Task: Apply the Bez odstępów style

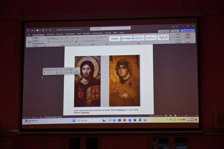Action: 127,38
